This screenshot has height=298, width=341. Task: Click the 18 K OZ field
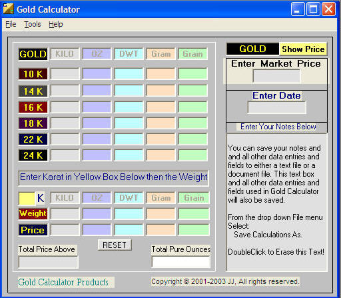[x=97, y=123]
